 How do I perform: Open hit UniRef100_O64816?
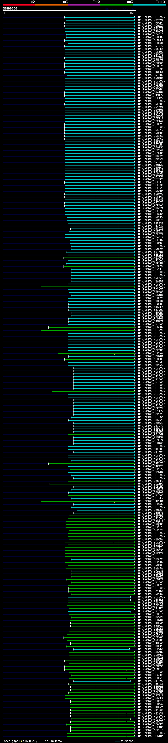151,34
